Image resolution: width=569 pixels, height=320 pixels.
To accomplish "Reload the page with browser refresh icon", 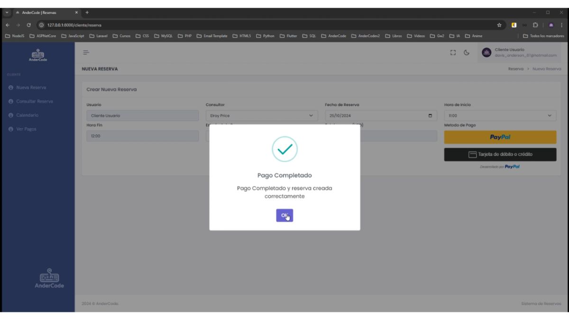I will (x=29, y=25).
